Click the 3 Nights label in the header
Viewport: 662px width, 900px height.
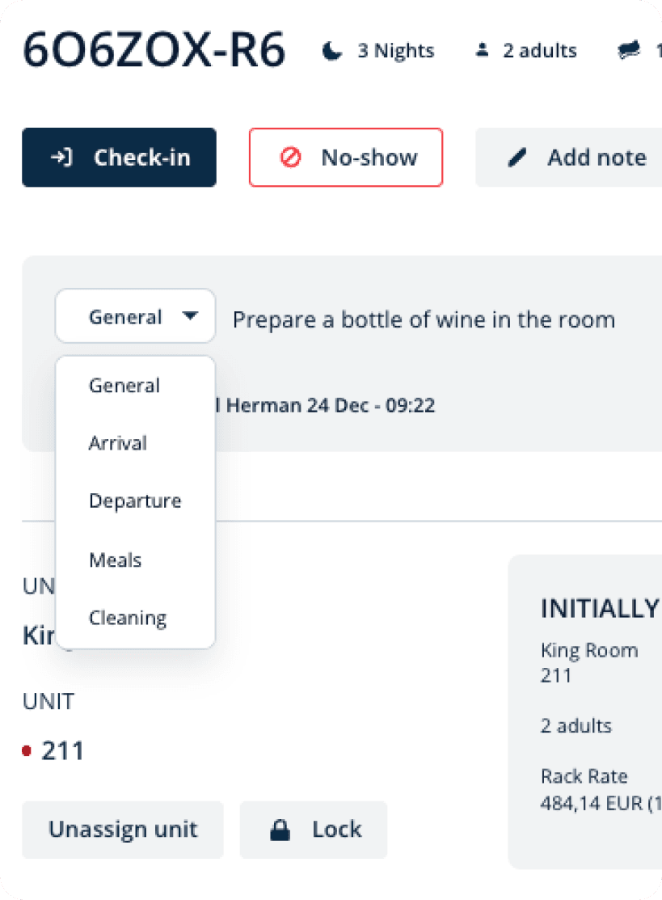[x=396, y=51]
